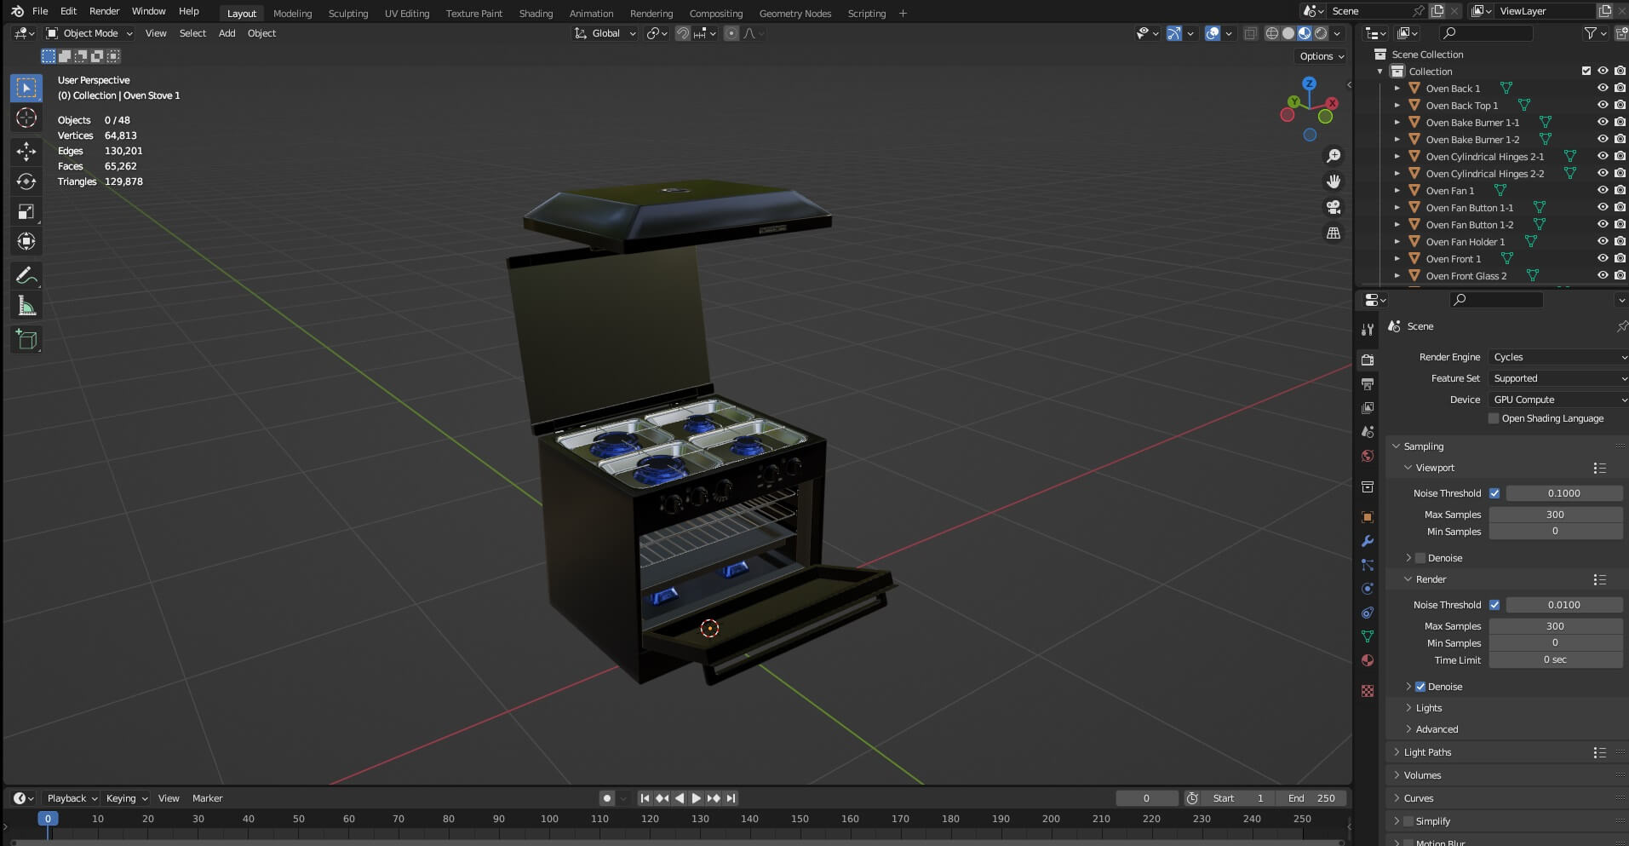1629x846 pixels.
Task: Uncheck the Collection exclude checkbox
Action: pyautogui.click(x=1586, y=71)
